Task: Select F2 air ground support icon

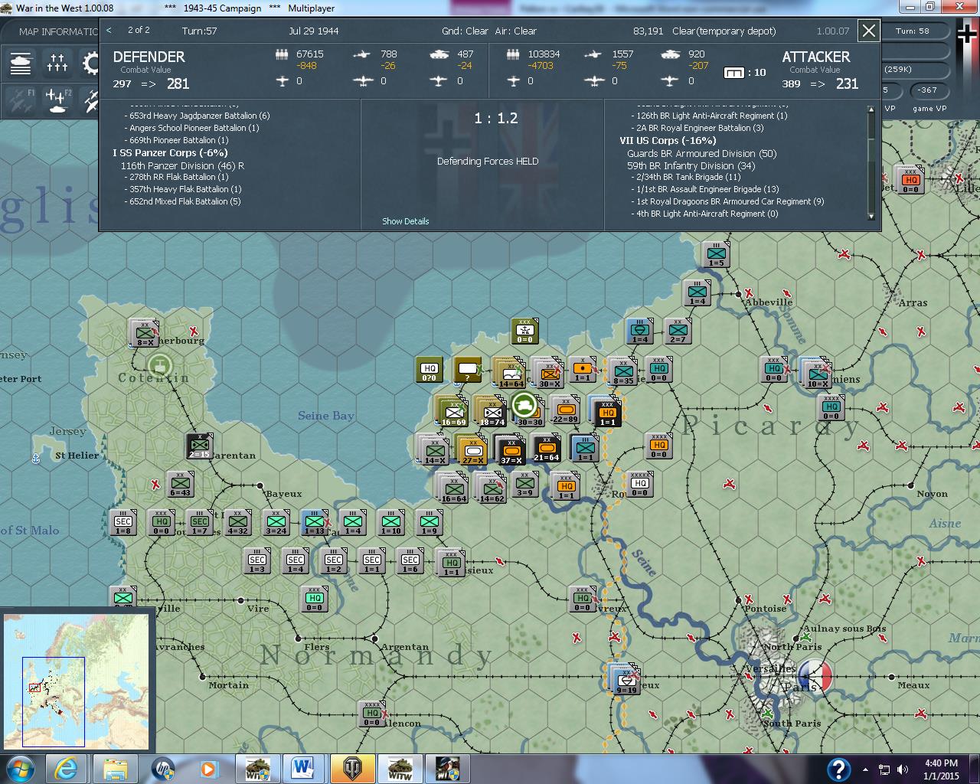Action: click(57, 99)
